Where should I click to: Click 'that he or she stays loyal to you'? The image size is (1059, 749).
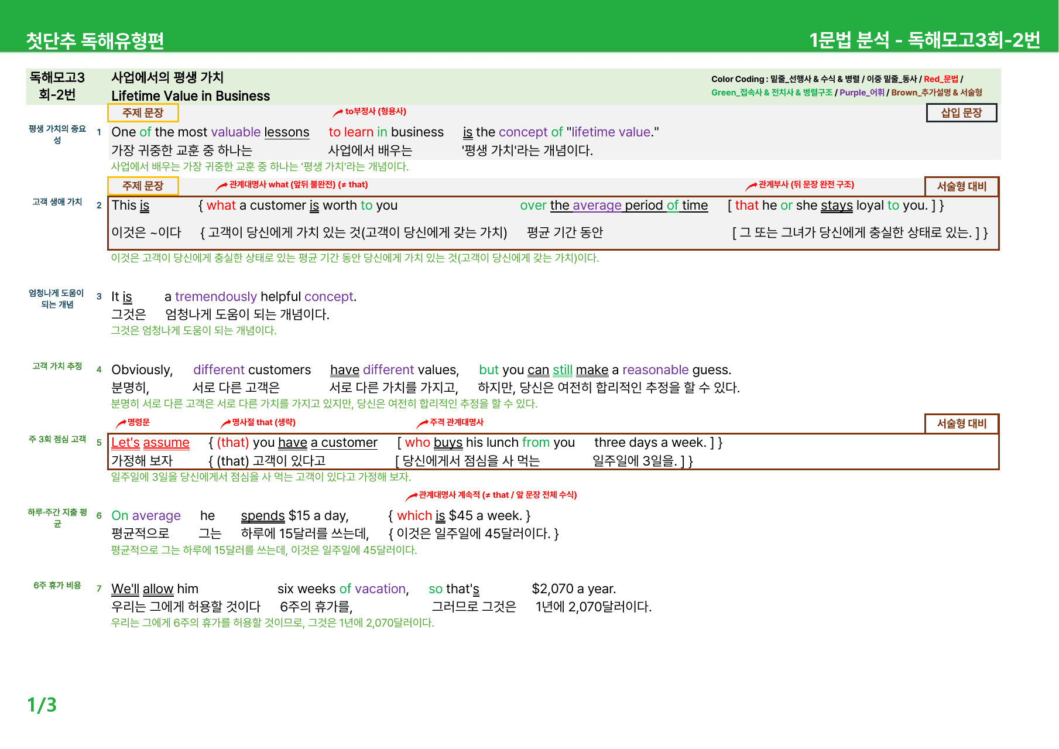pos(831,206)
